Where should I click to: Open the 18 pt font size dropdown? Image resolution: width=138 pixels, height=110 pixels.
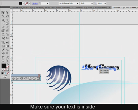[105, 3]
